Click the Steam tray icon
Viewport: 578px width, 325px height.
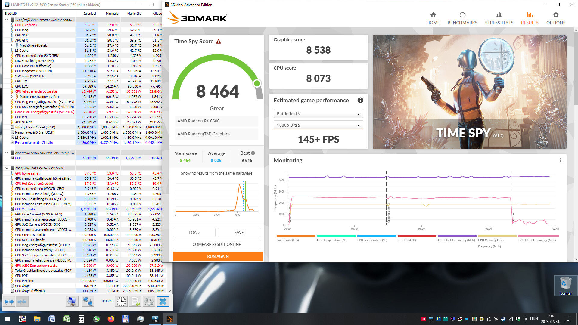[x=503, y=319]
